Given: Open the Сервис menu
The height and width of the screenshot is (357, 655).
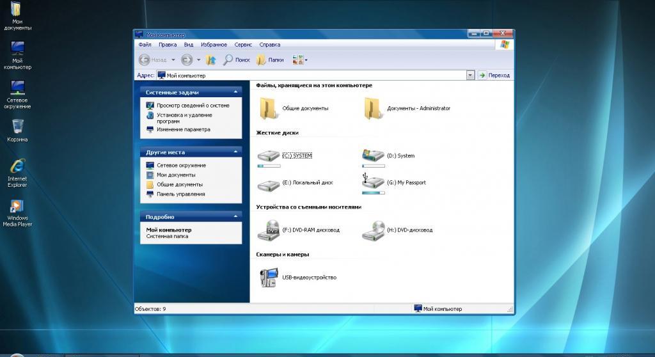Looking at the screenshot, I should tap(243, 45).
